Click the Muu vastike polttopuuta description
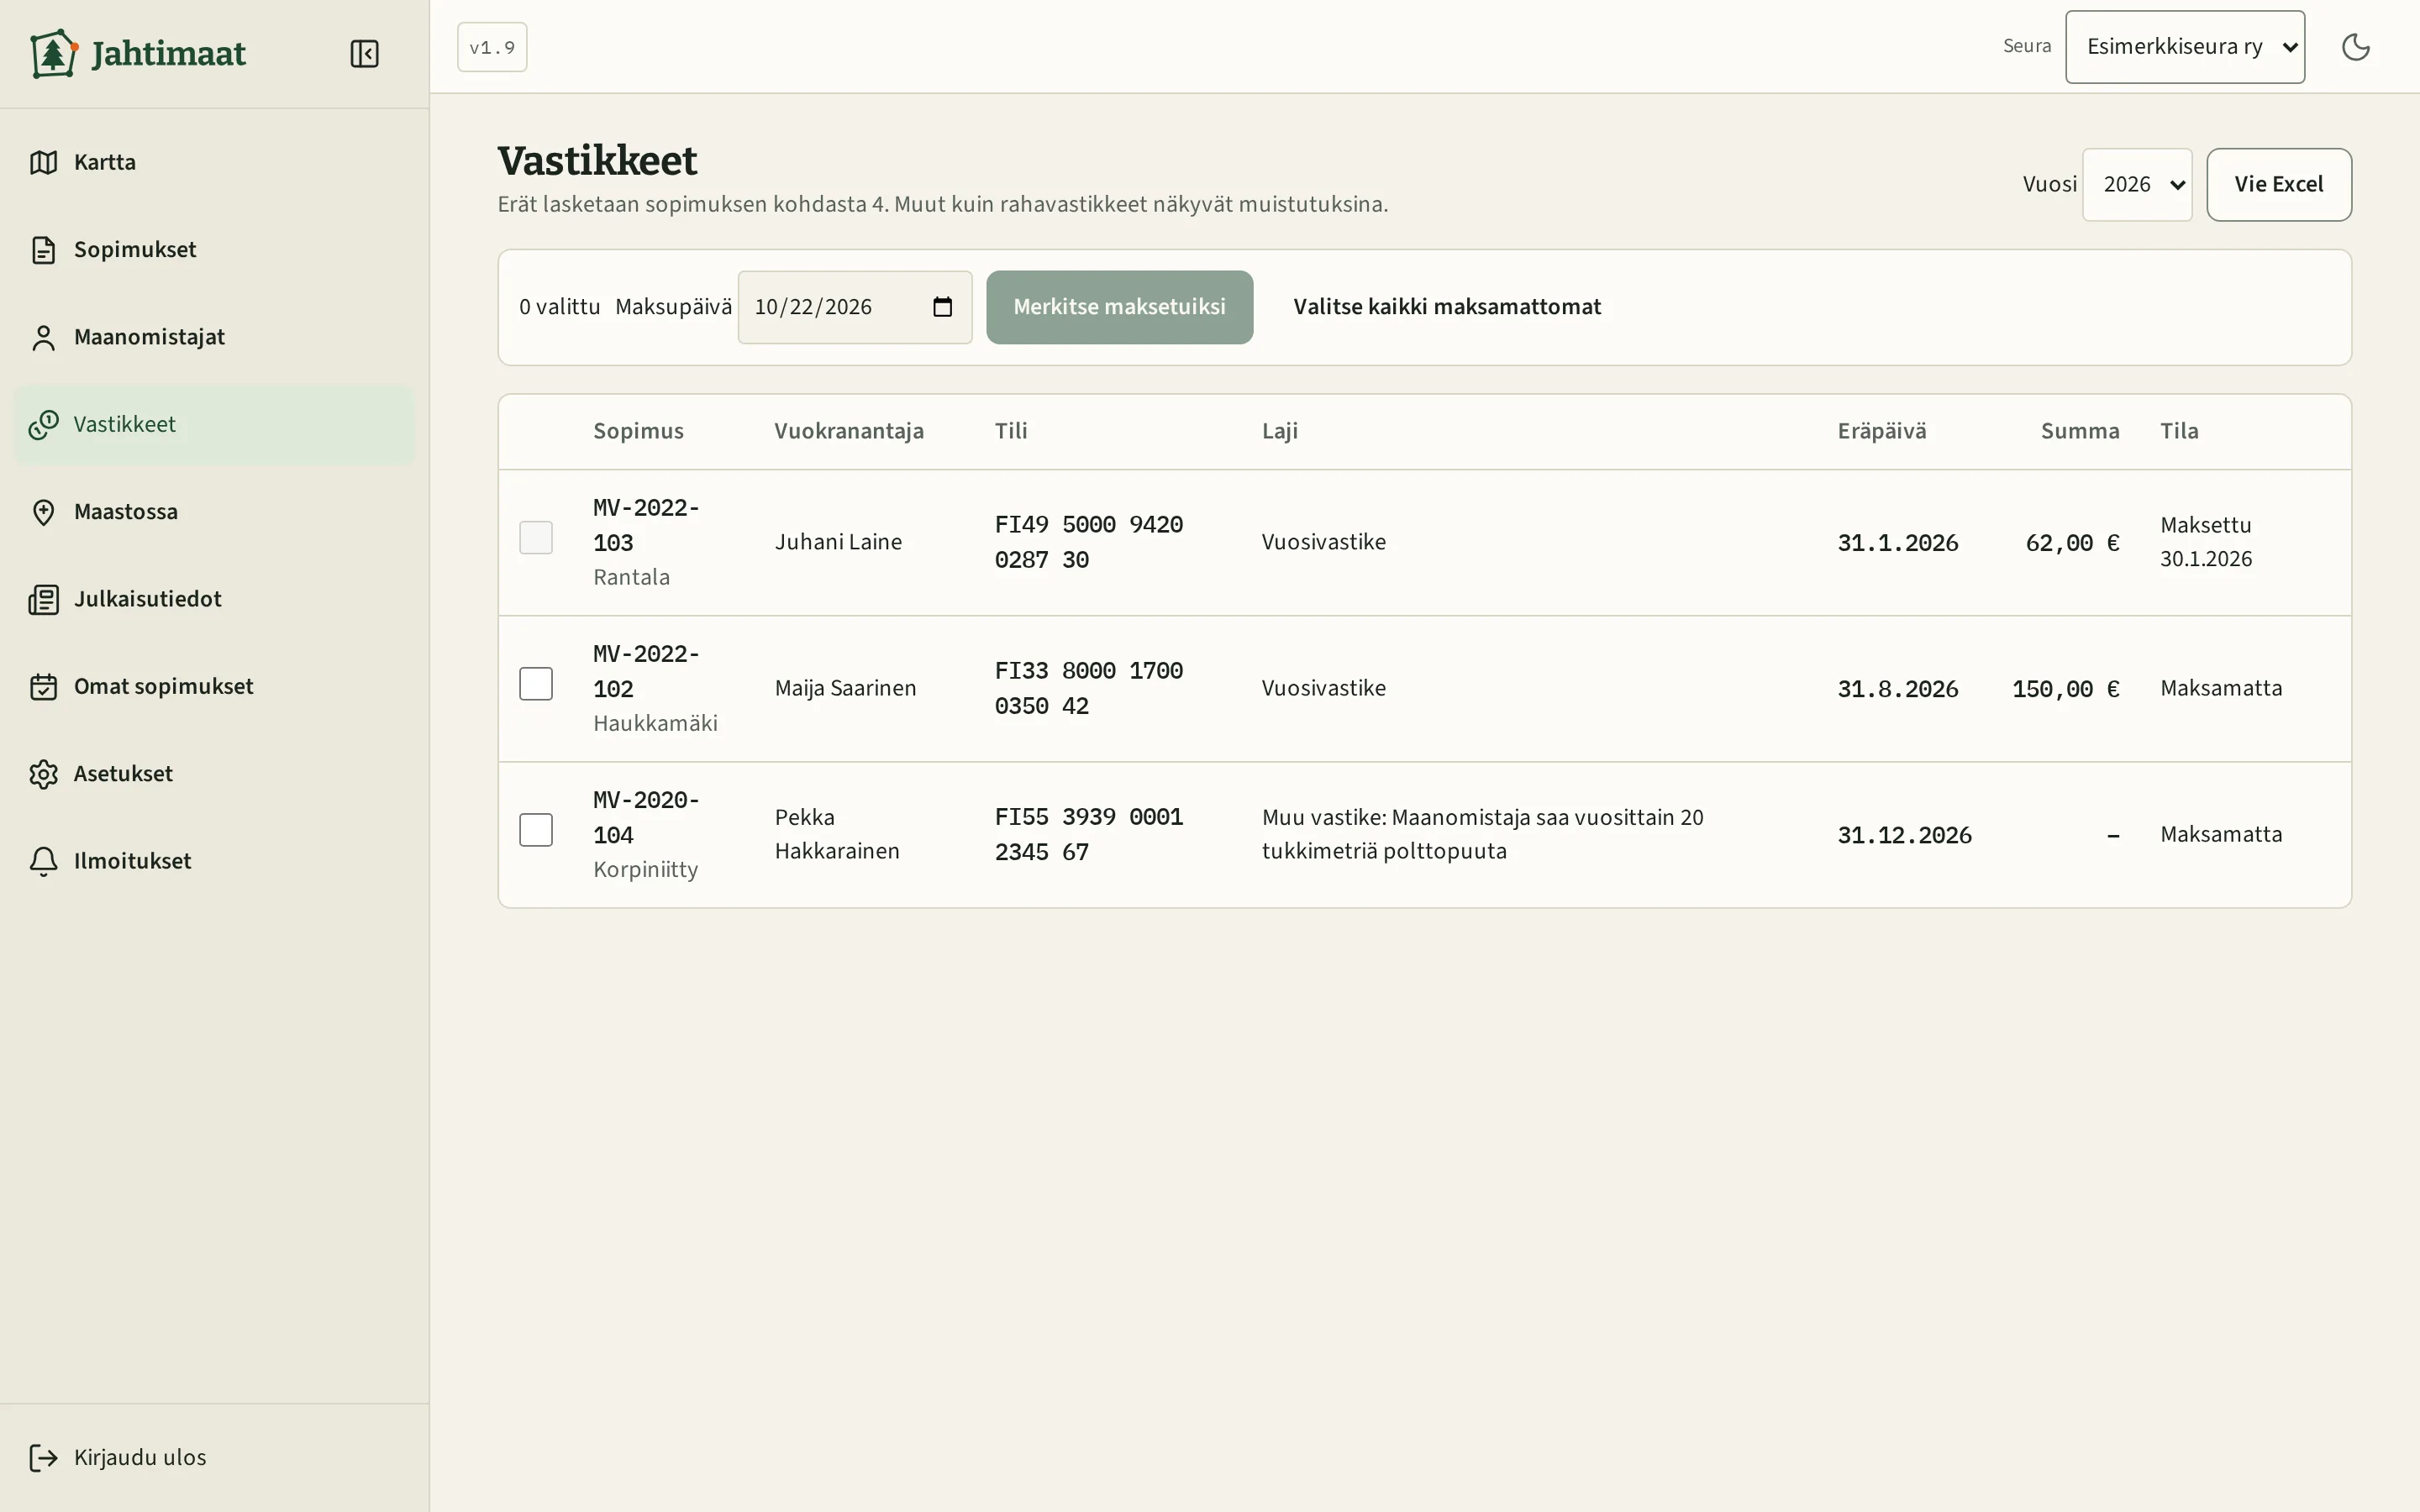This screenshot has height=1512, width=2420. (x=1482, y=834)
